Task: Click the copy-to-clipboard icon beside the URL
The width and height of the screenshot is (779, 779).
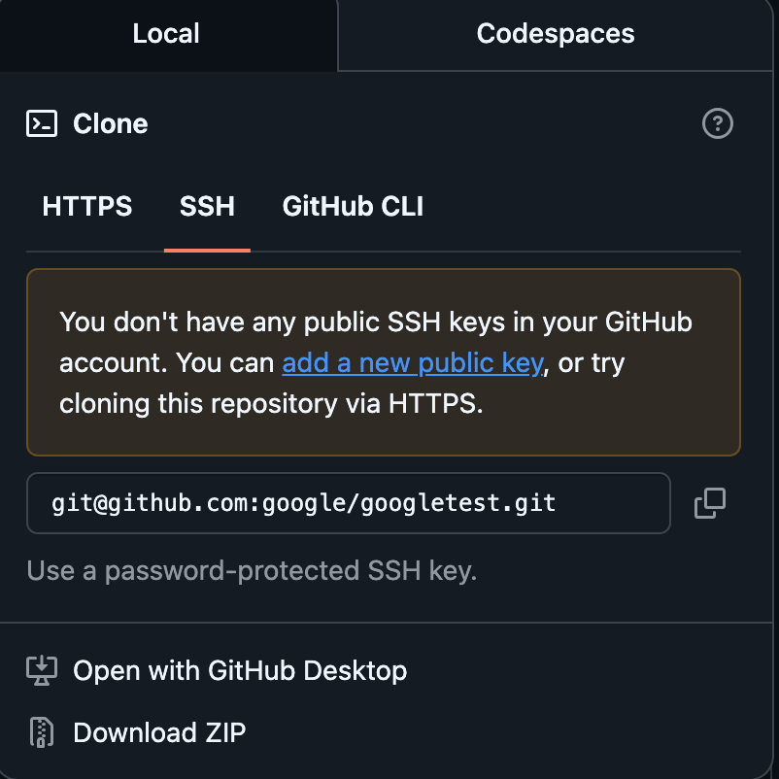Action: 710,503
